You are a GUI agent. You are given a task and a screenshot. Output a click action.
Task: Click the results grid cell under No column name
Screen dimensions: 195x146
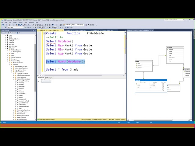[x=46, y=82]
